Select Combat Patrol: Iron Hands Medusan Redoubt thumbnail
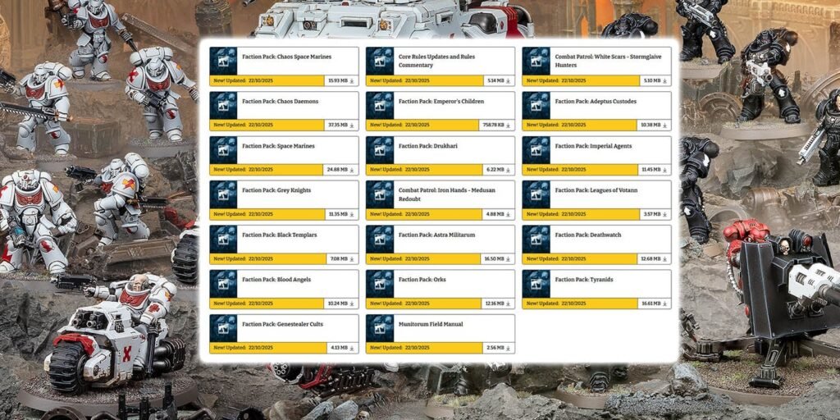Viewport: 840px width, 420px height. click(x=380, y=194)
